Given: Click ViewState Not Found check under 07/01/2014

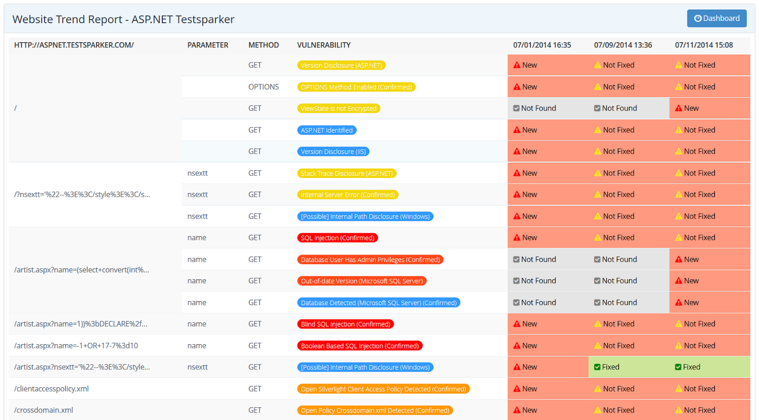Looking at the screenshot, I should click(517, 108).
